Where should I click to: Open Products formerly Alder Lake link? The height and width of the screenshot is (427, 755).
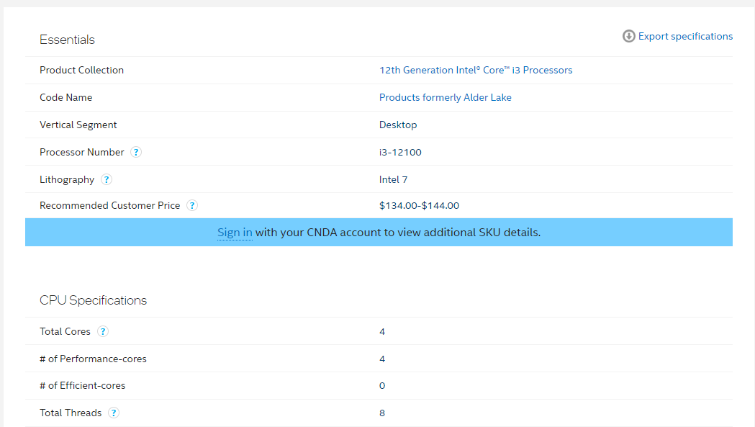pyautogui.click(x=446, y=97)
